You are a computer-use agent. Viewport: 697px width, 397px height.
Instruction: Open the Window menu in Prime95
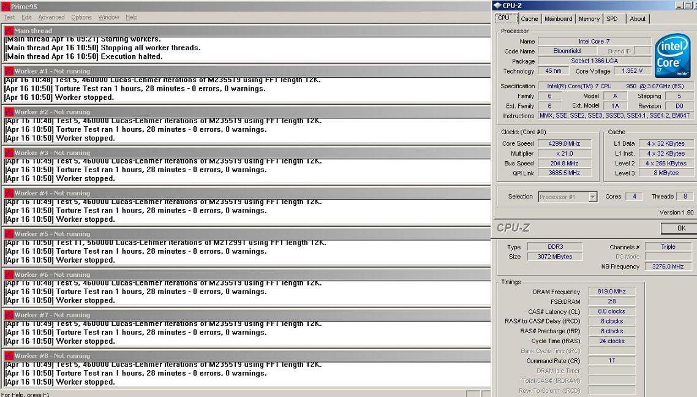[x=108, y=17]
